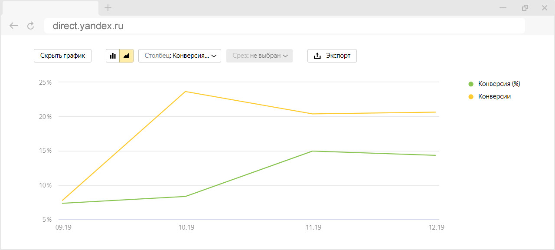Toggle green Конверсия (%) legend dot

(471, 84)
